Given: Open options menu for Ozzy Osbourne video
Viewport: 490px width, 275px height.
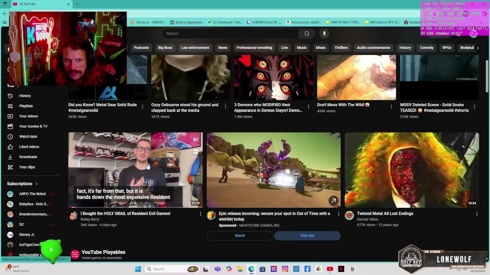Looking at the screenshot, I should (225, 107).
